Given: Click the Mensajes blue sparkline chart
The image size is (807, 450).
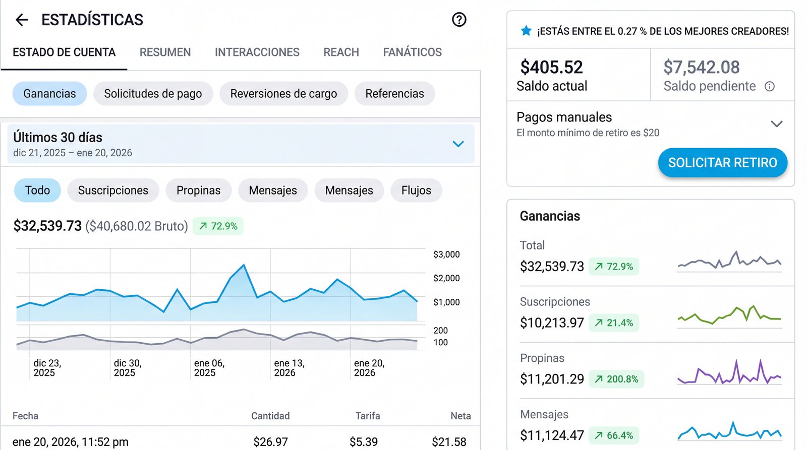Looking at the screenshot, I should pyautogui.click(x=729, y=431).
